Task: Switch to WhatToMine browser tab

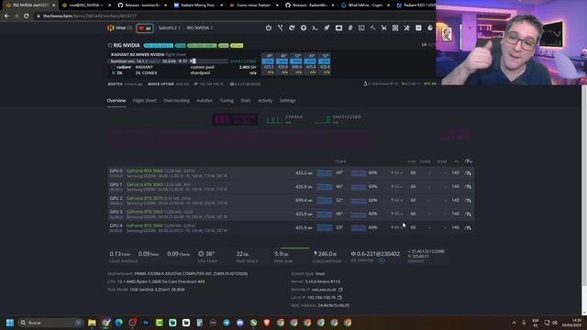Action: coord(365,5)
